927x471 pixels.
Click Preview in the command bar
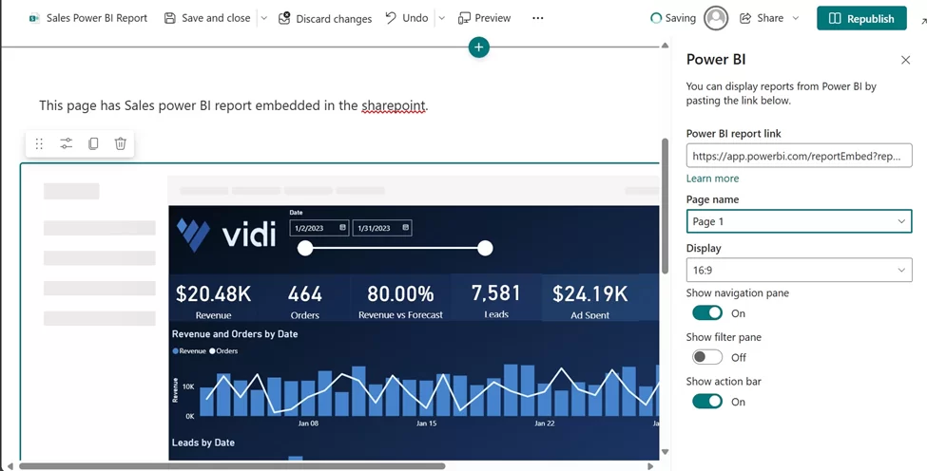484,18
